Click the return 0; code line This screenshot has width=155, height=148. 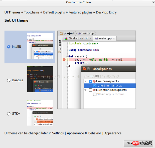81,63
